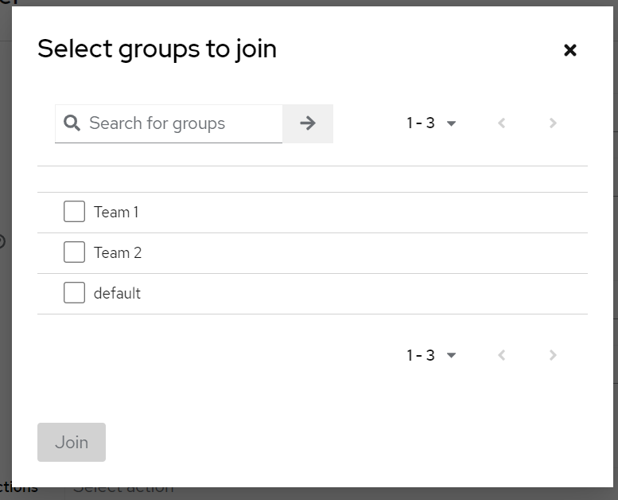Click the Team 1 group name

[116, 212]
